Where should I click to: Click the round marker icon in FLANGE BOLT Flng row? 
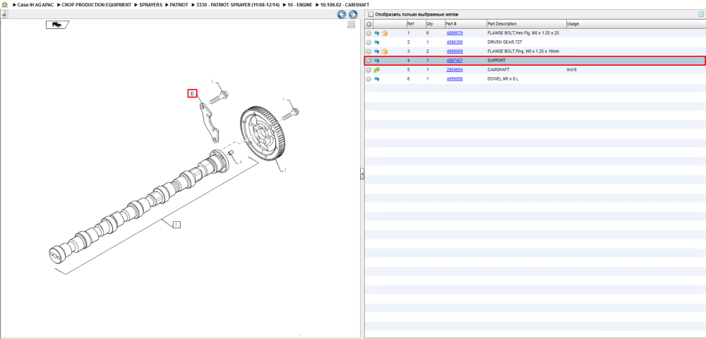[x=369, y=52]
